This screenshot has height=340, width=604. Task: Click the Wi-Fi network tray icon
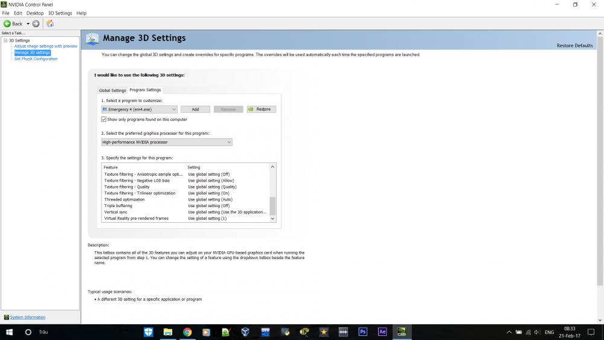528,332
